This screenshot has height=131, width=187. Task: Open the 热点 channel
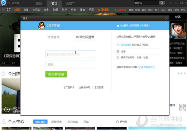(x=74, y=10)
